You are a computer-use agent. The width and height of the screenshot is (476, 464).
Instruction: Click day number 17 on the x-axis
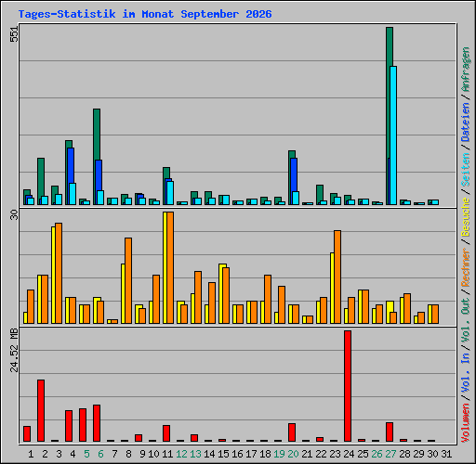251,454
